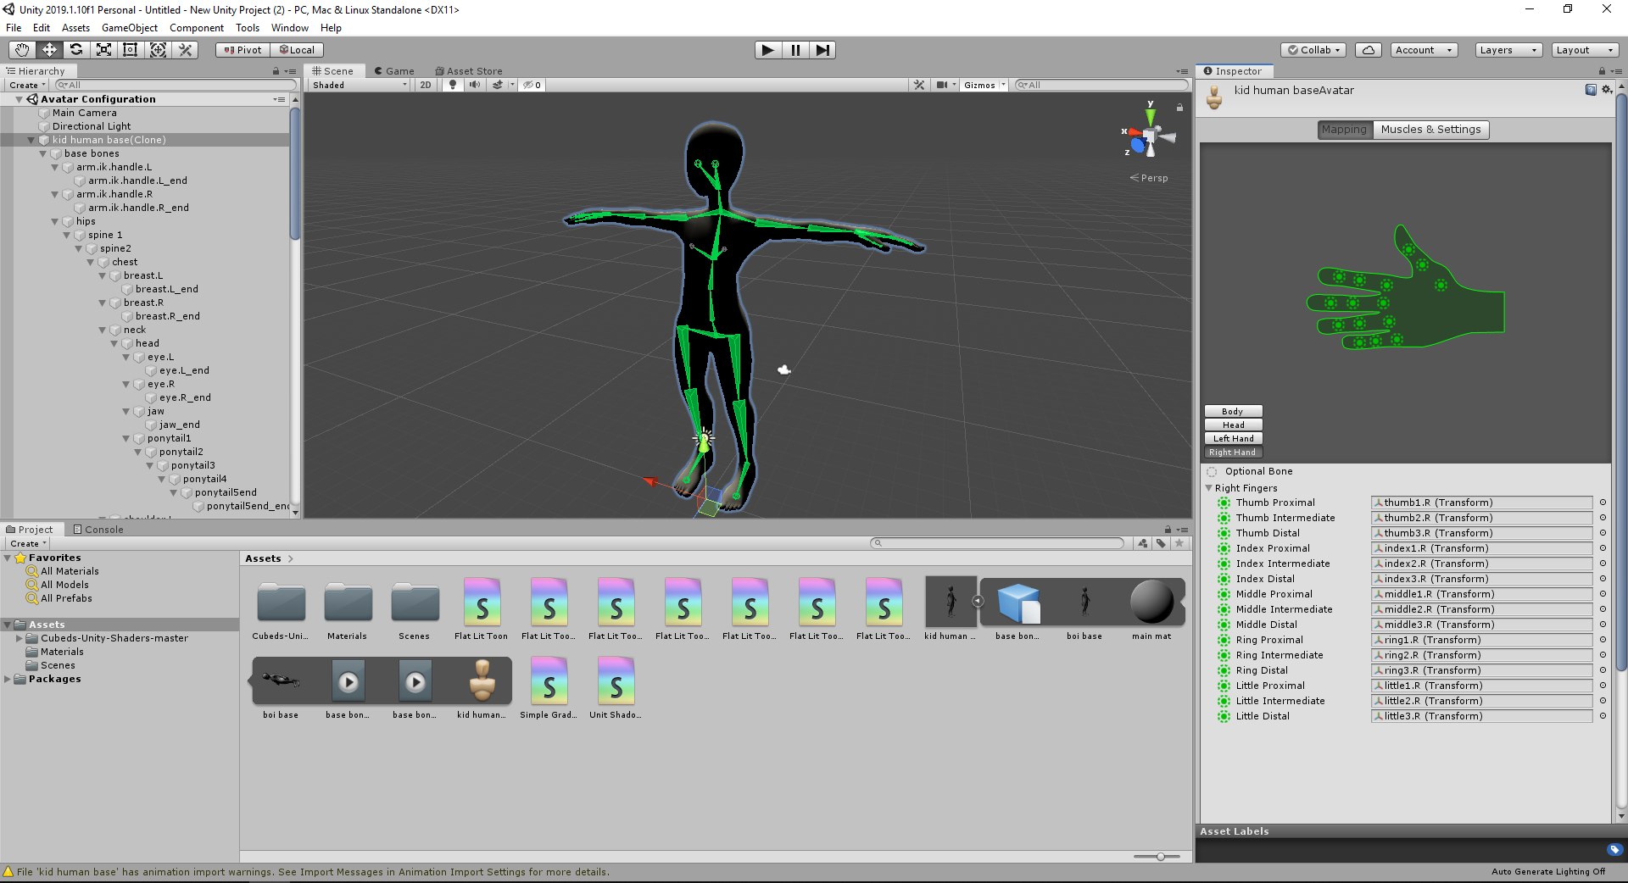Image resolution: width=1628 pixels, height=883 pixels.
Task: Switch to Muscles & Settings tab
Action: click(x=1430, y=130)
